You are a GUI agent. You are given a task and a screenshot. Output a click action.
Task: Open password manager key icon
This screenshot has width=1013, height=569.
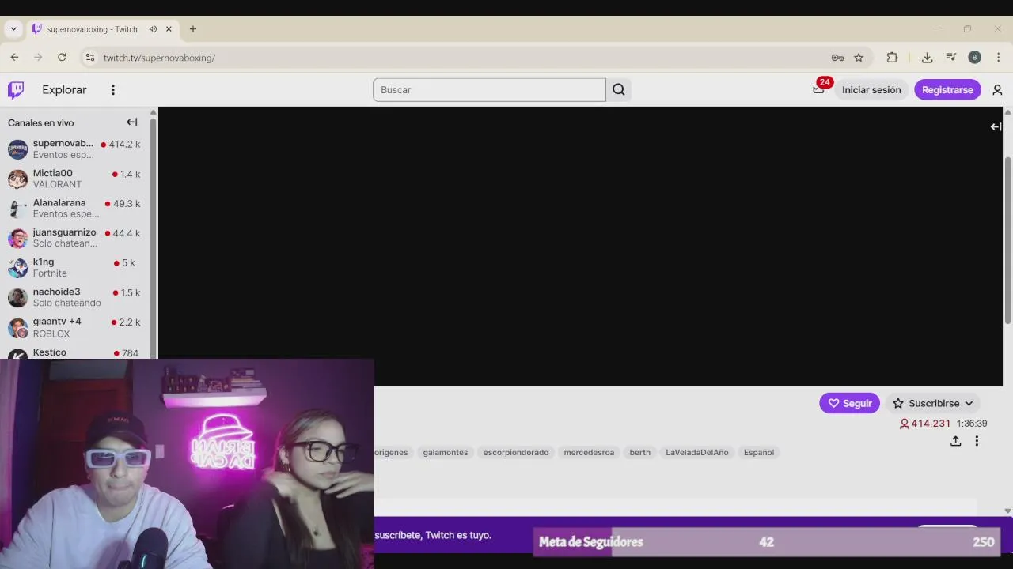pos(837,58)
